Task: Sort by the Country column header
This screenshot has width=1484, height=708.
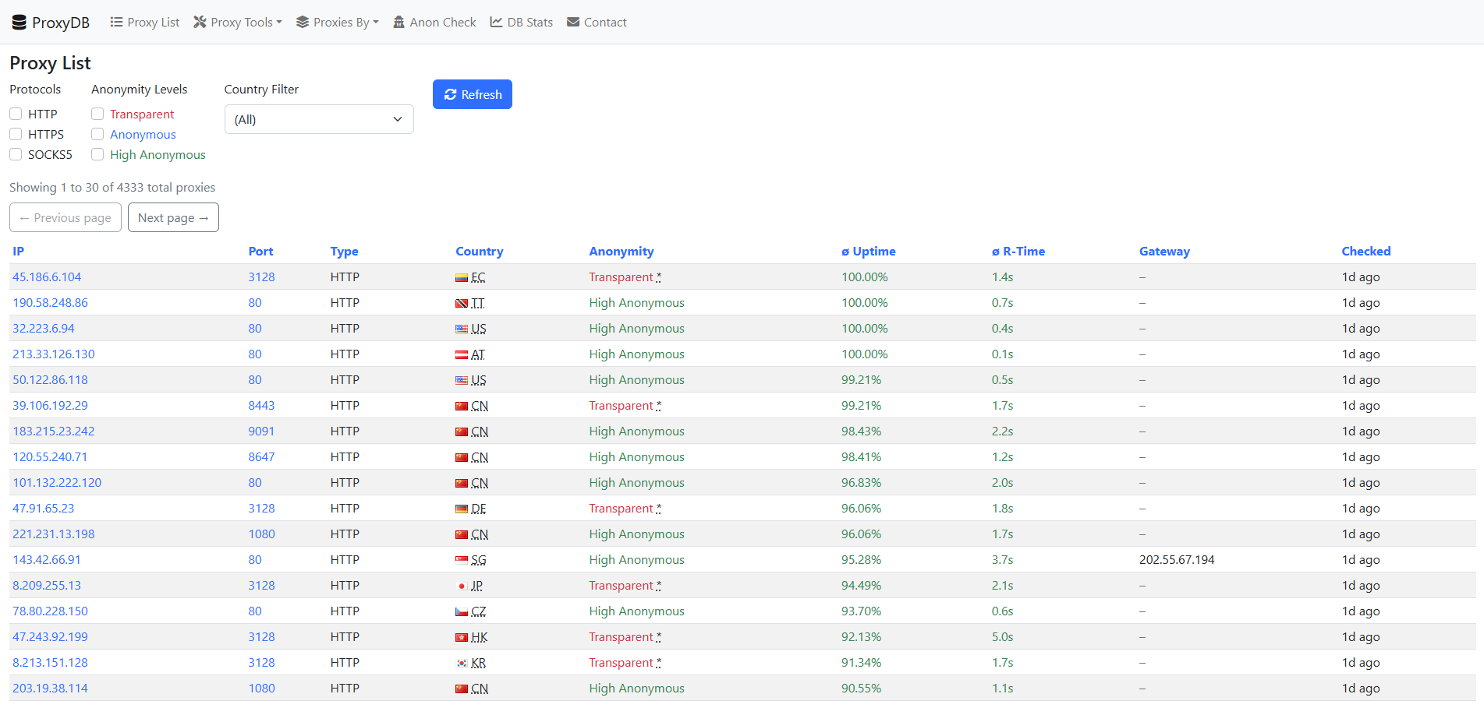Action: (479, 251)
